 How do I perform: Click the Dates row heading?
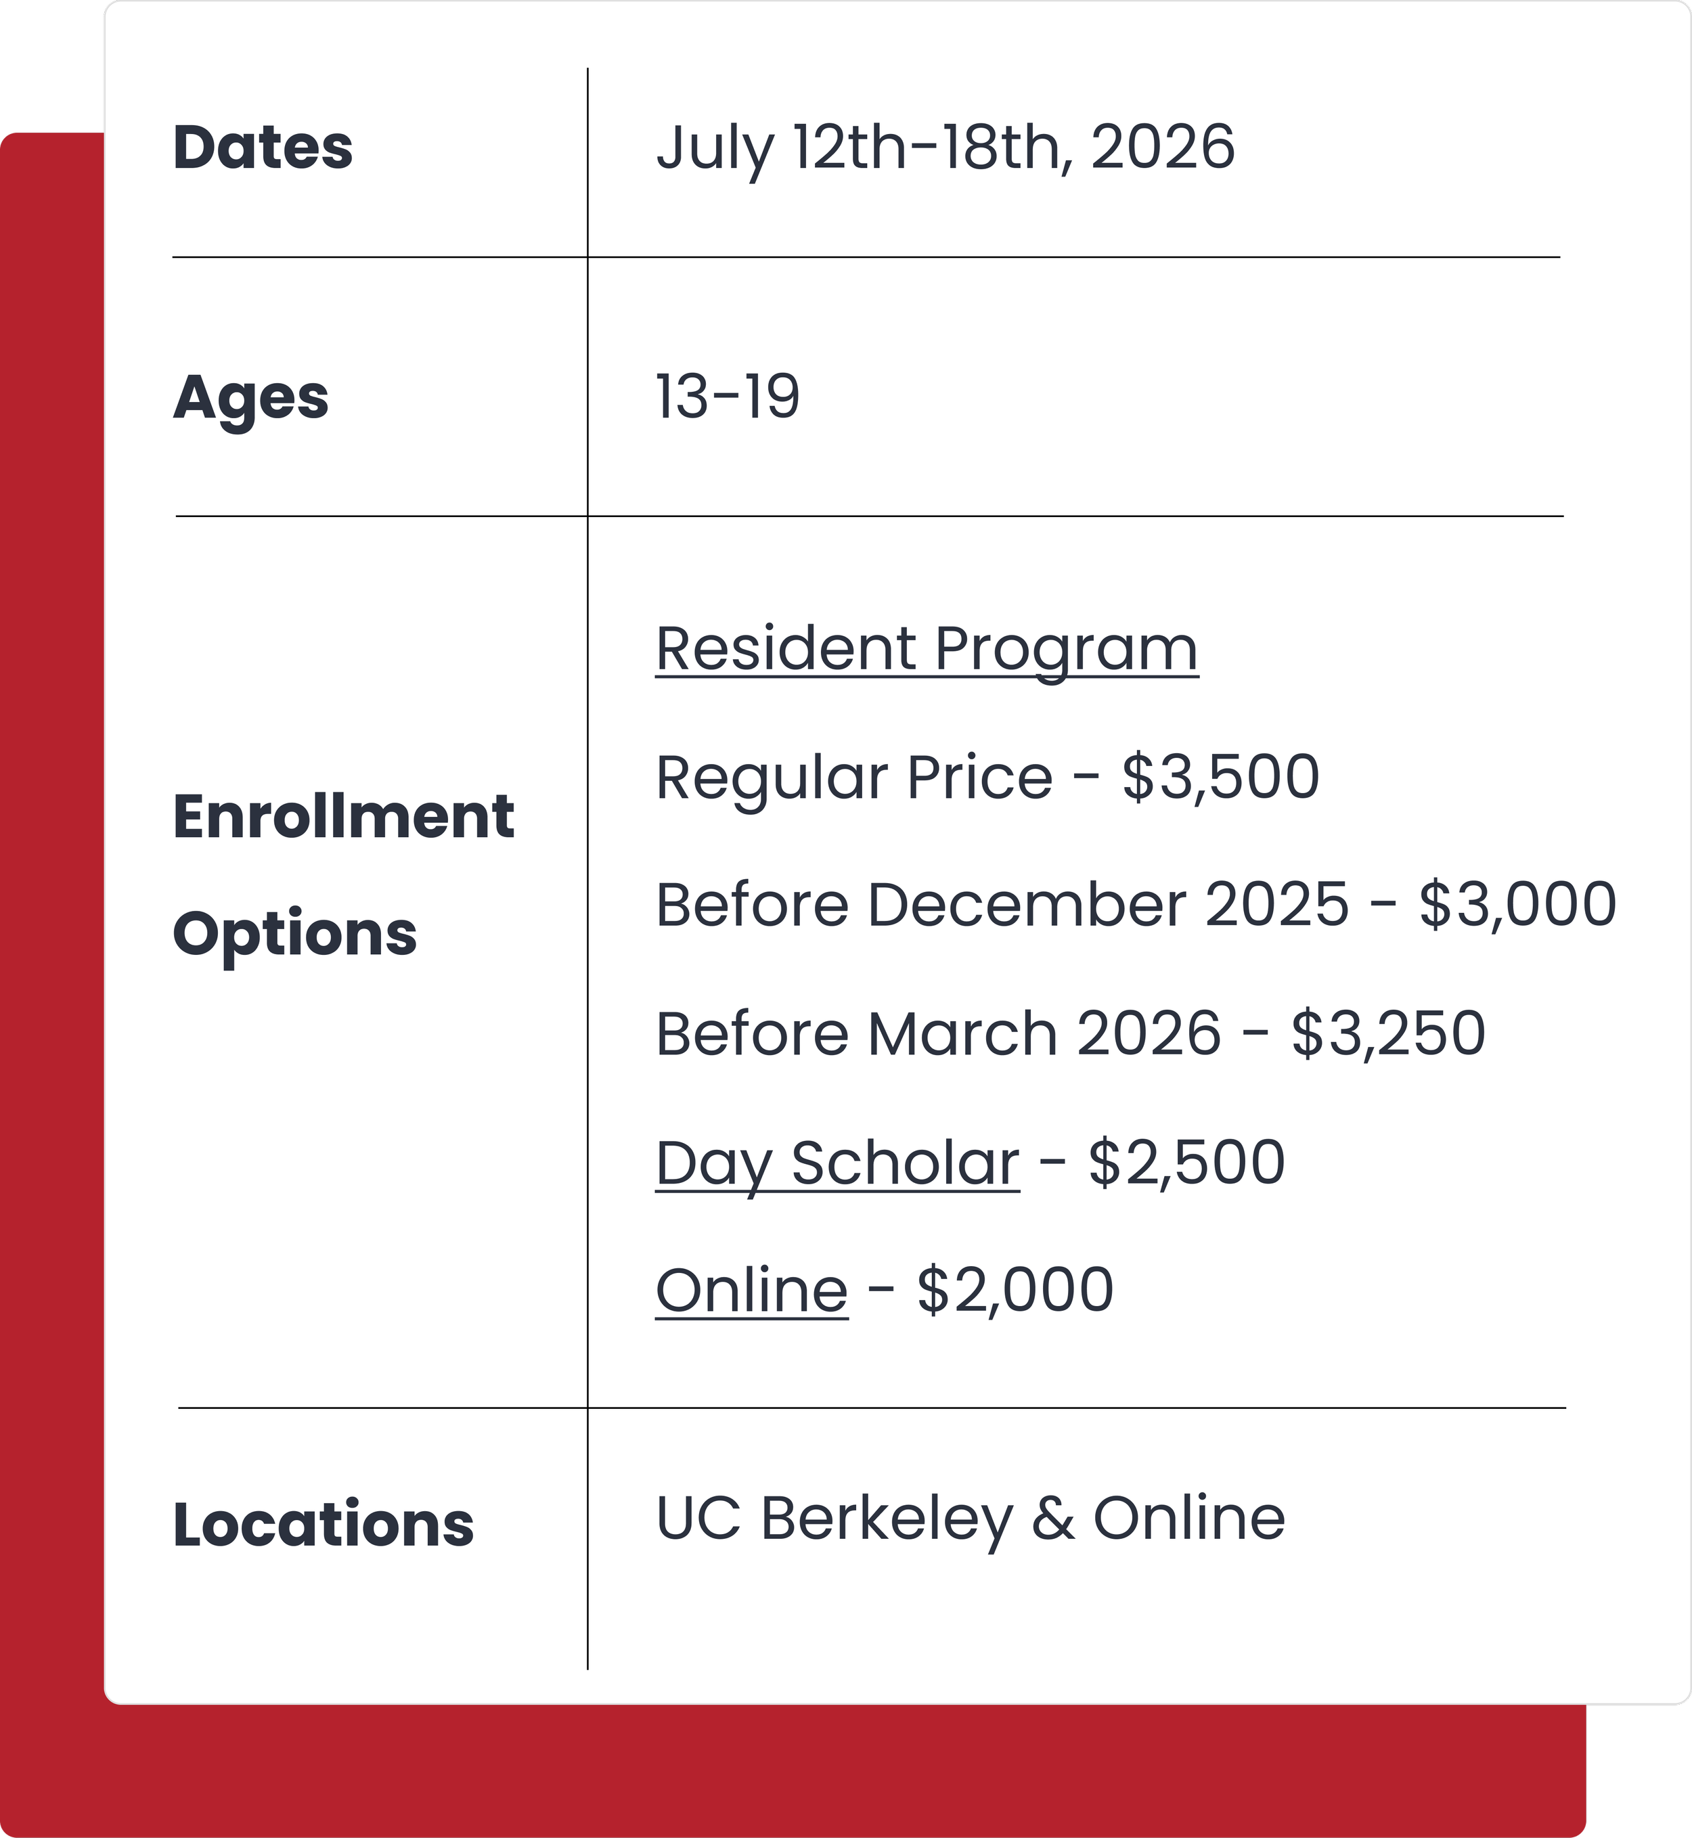click(263, 148)
